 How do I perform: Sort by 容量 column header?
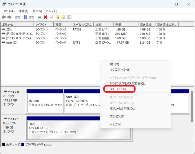pos(125,25)
